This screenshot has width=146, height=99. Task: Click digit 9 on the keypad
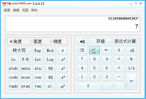[x=107, y=59]
